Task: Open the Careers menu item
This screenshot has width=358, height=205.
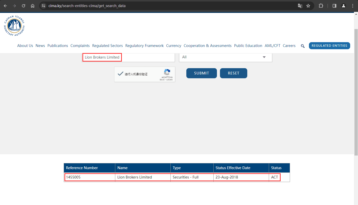Action: tap(289, 46)
